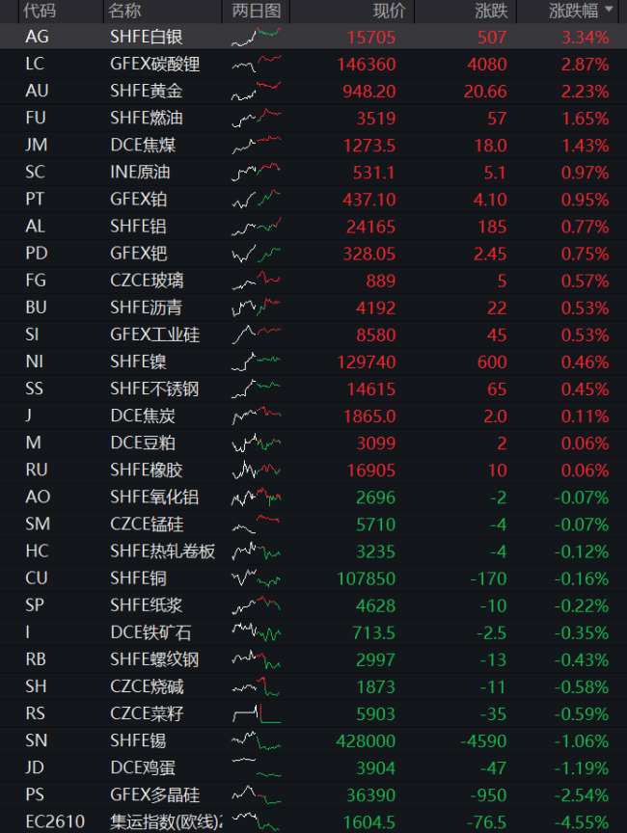Open the sort arrow beside 涨跌幅 header

(x=609, y=10)
